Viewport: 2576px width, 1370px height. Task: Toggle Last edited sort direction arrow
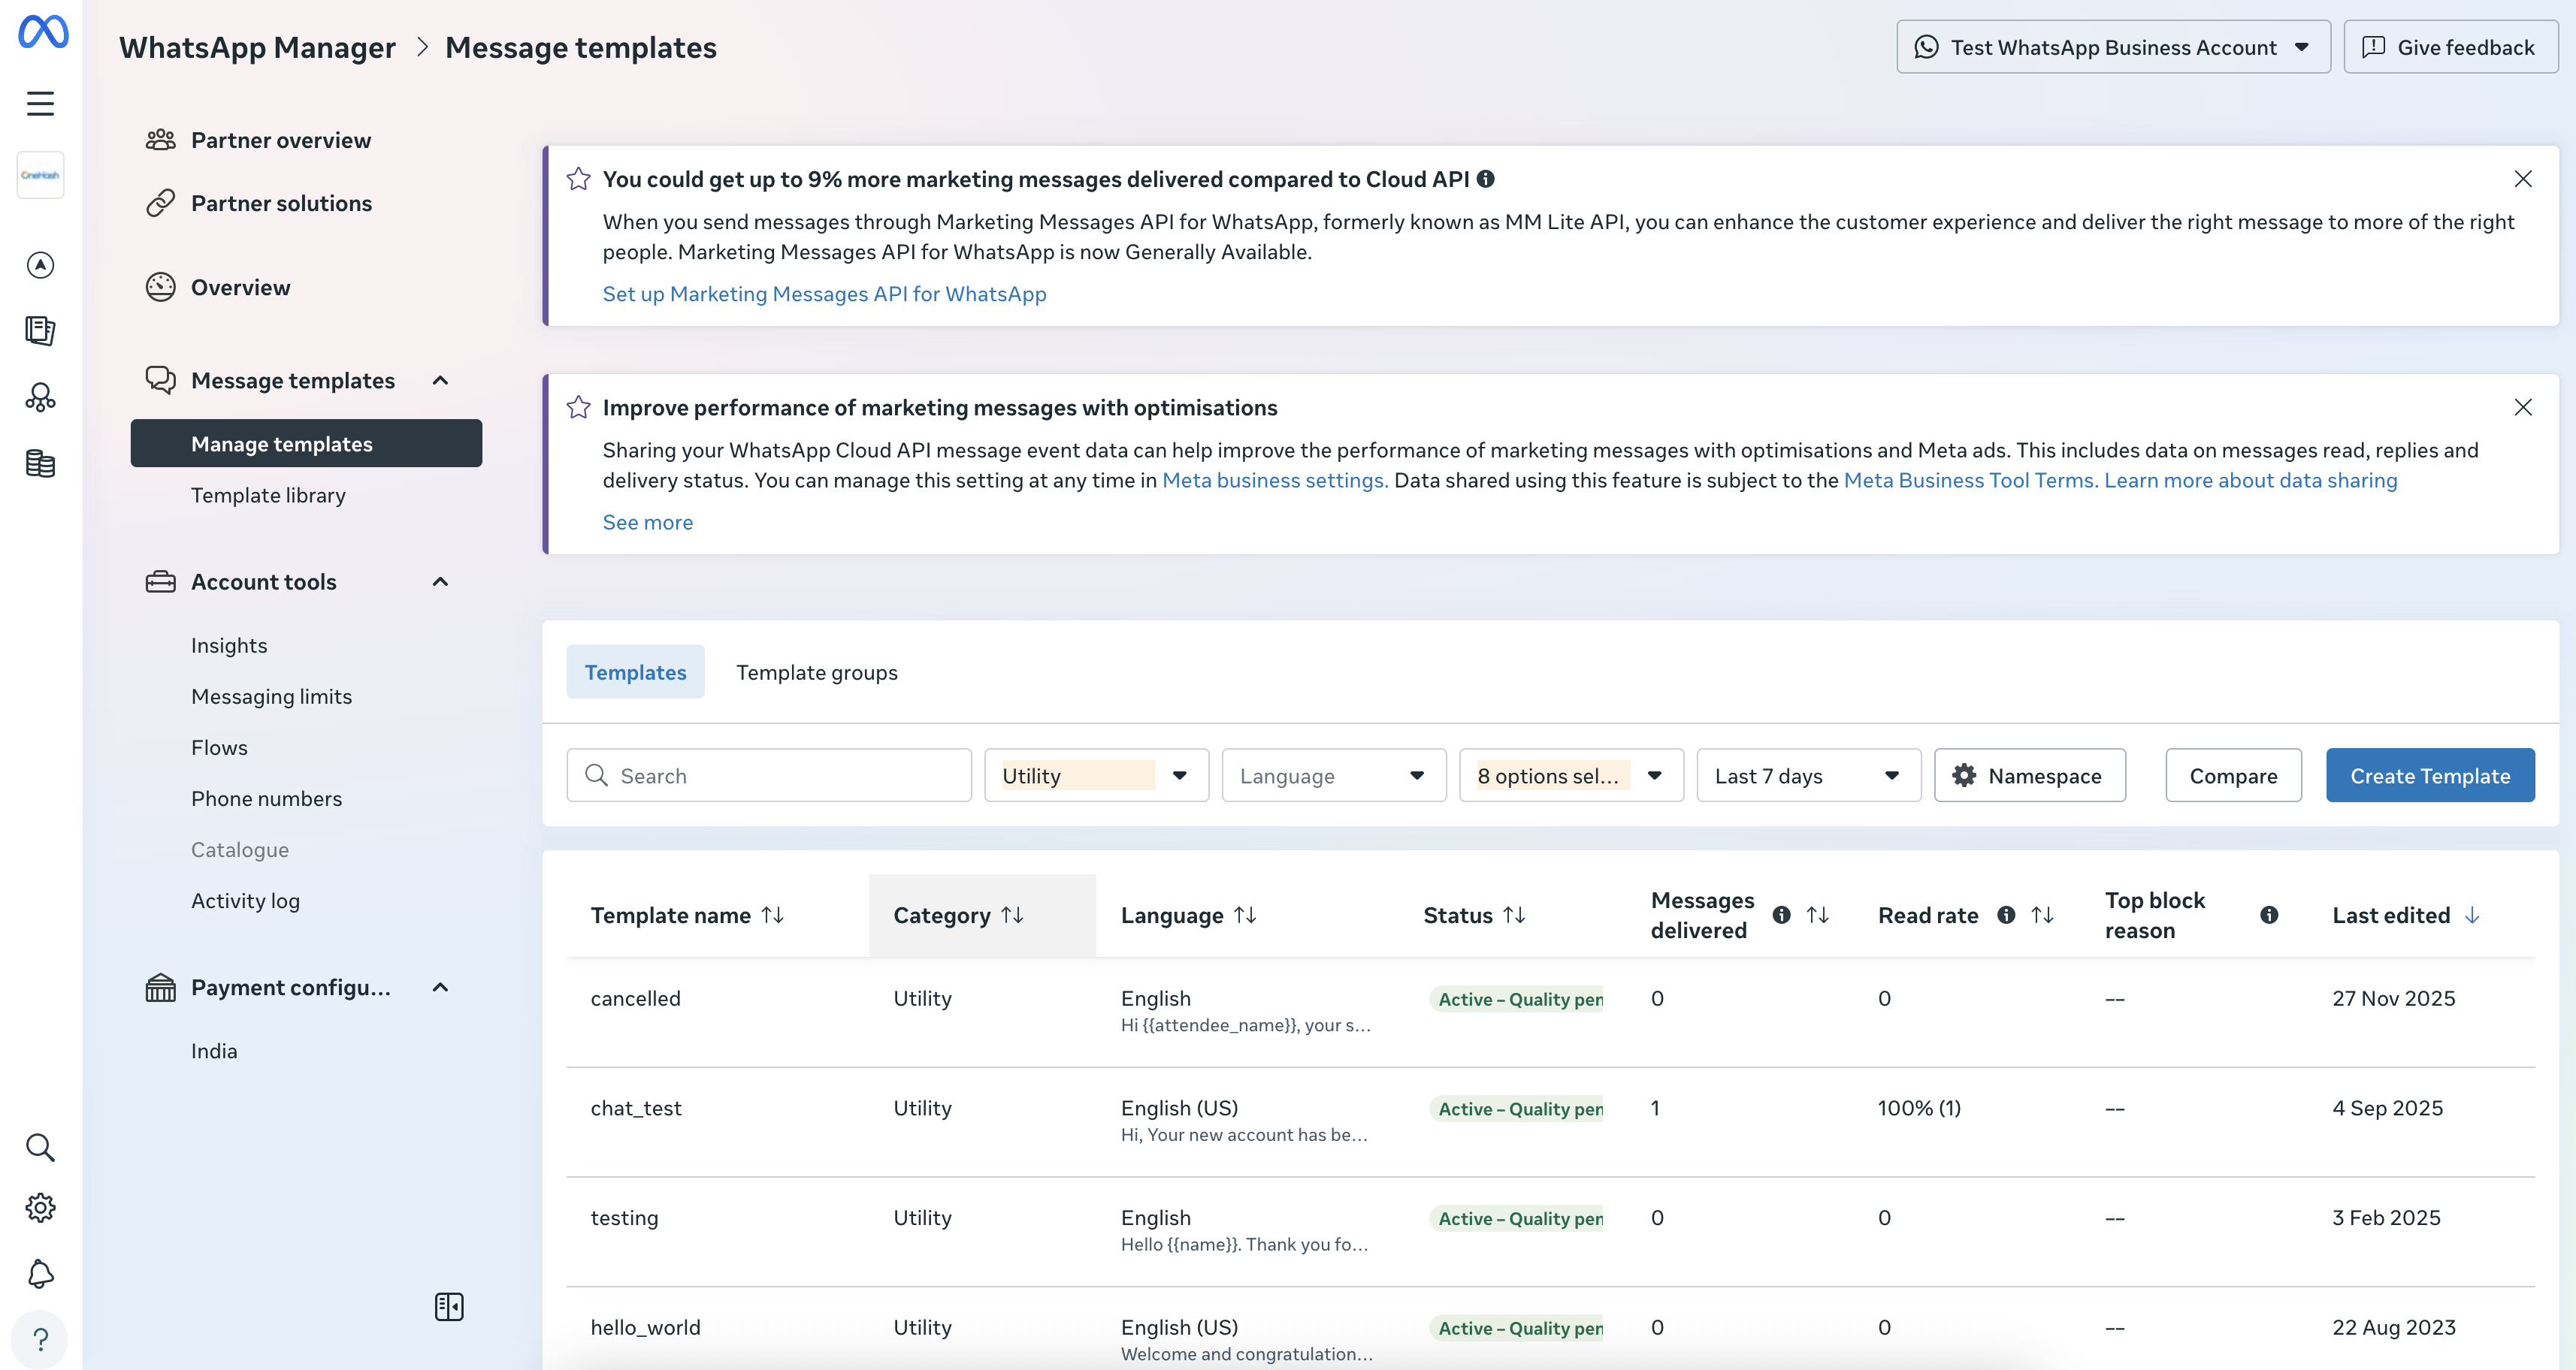(2472, 914)
